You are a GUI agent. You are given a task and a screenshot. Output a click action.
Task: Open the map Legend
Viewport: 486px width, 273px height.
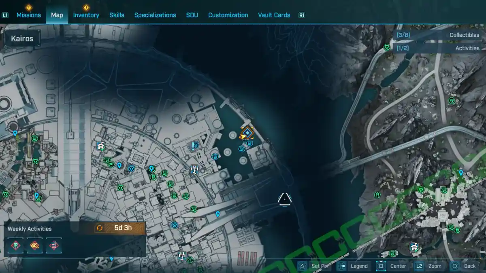(x=354, y=266)
